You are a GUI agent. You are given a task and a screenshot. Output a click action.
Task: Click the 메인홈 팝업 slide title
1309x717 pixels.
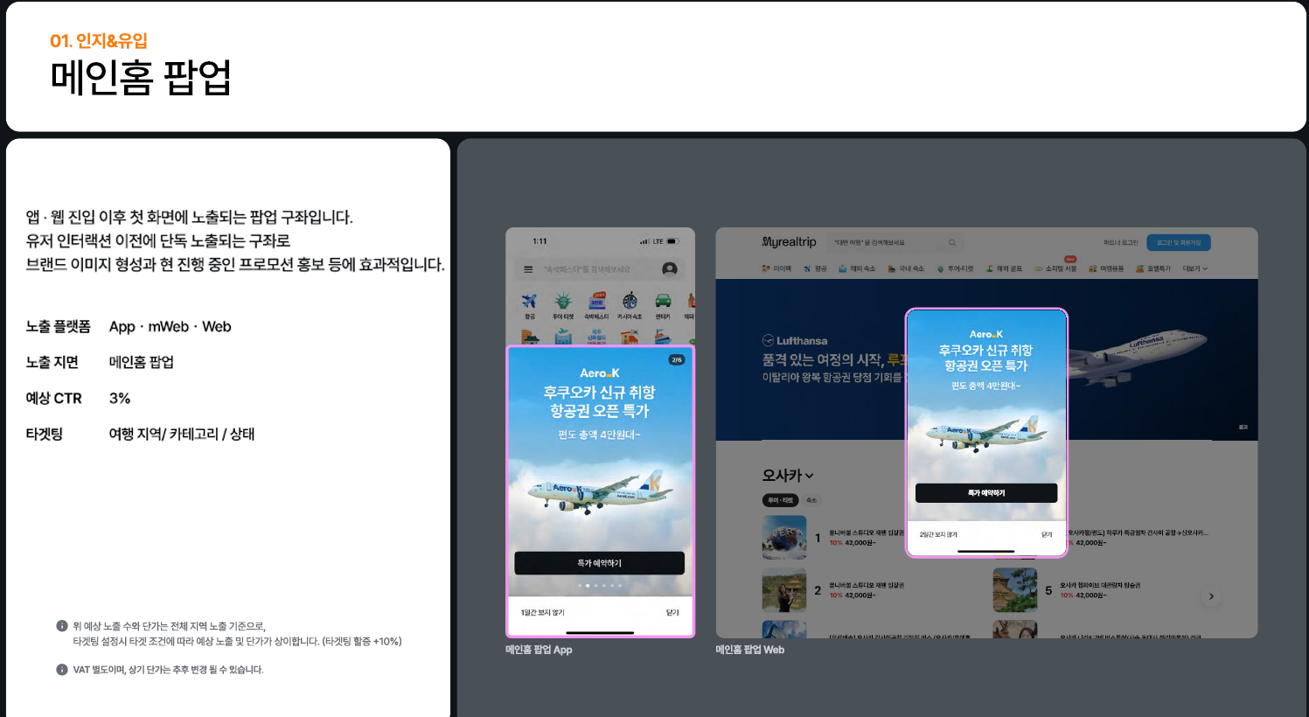point(141,78)
